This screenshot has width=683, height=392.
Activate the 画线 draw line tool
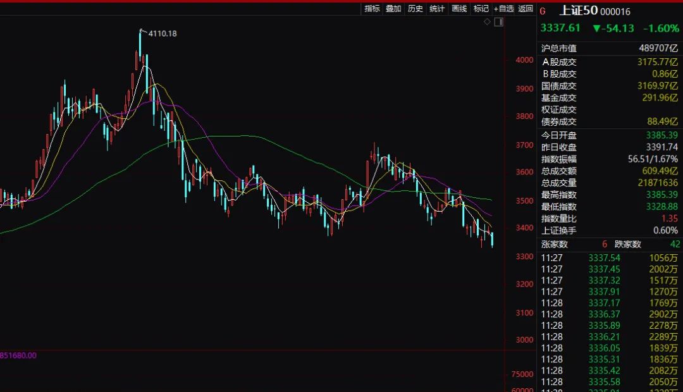click(x=459, y=9)
